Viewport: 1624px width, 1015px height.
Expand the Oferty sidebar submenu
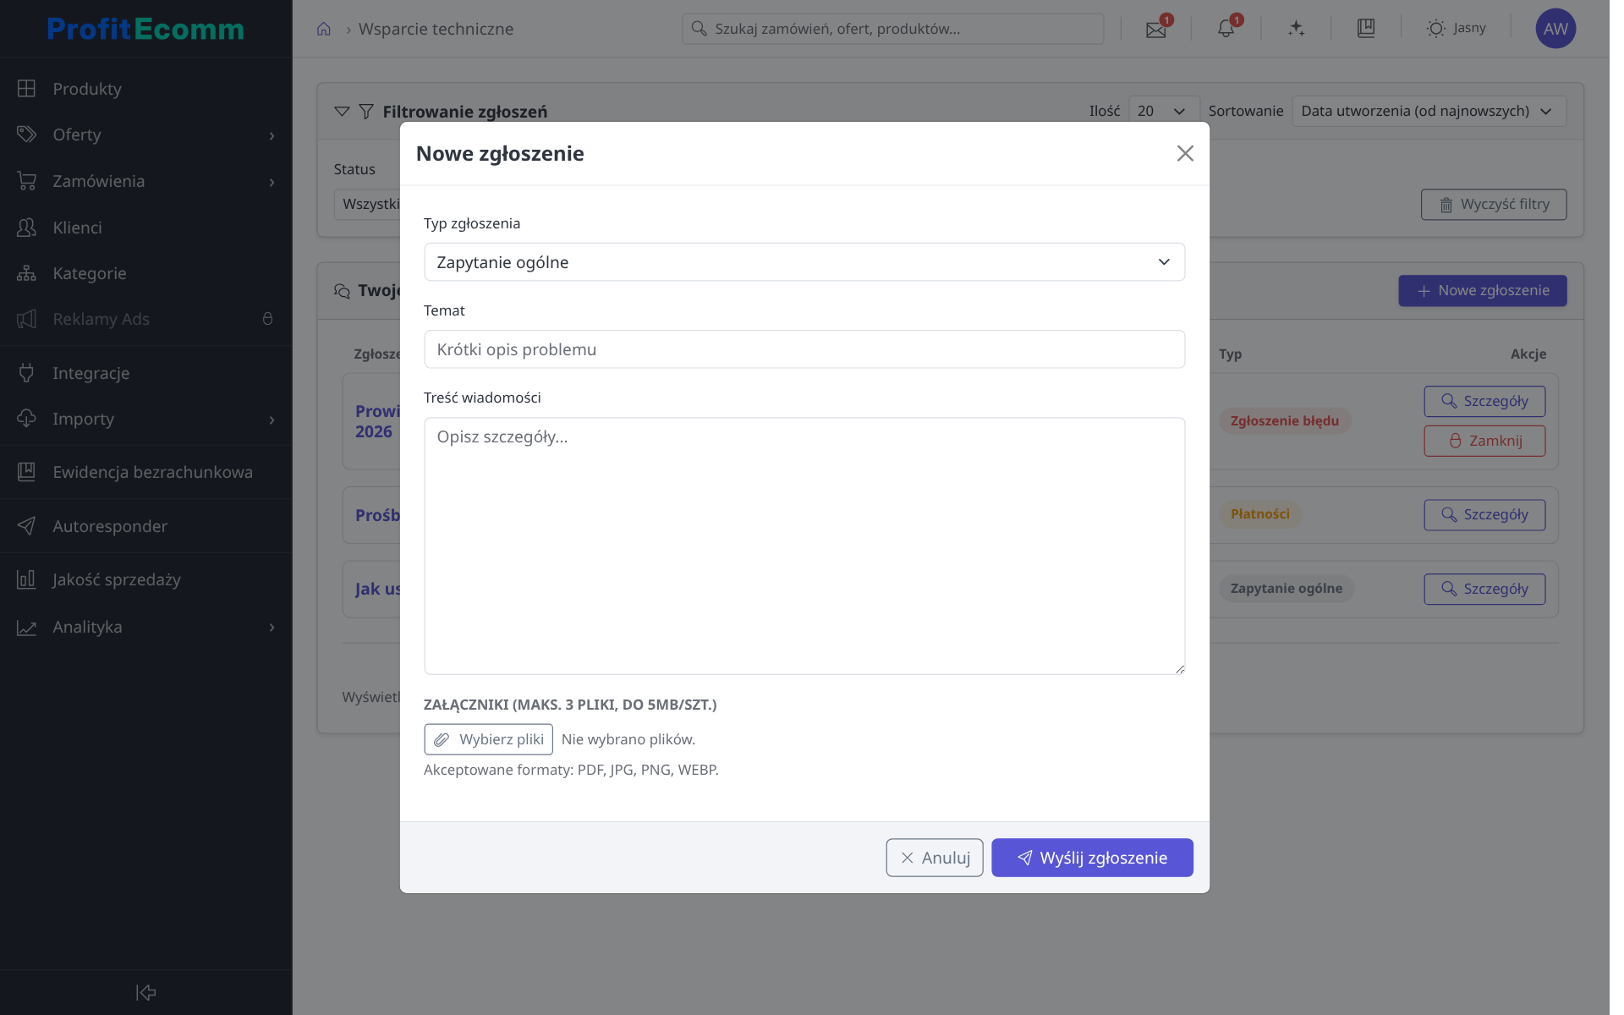click(272, 135)
